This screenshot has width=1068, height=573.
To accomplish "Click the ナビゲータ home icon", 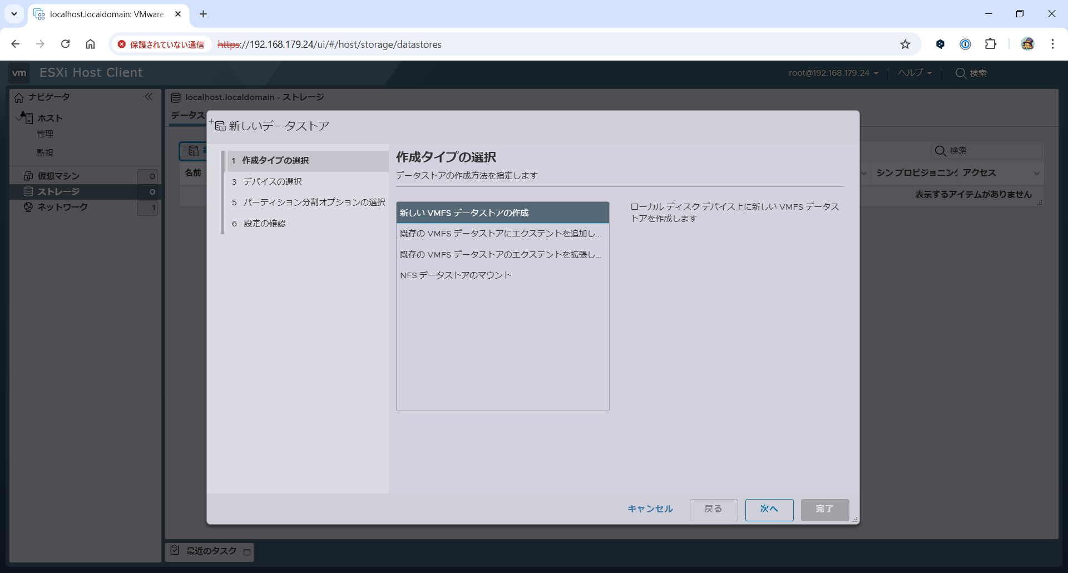I will [19, 98].
